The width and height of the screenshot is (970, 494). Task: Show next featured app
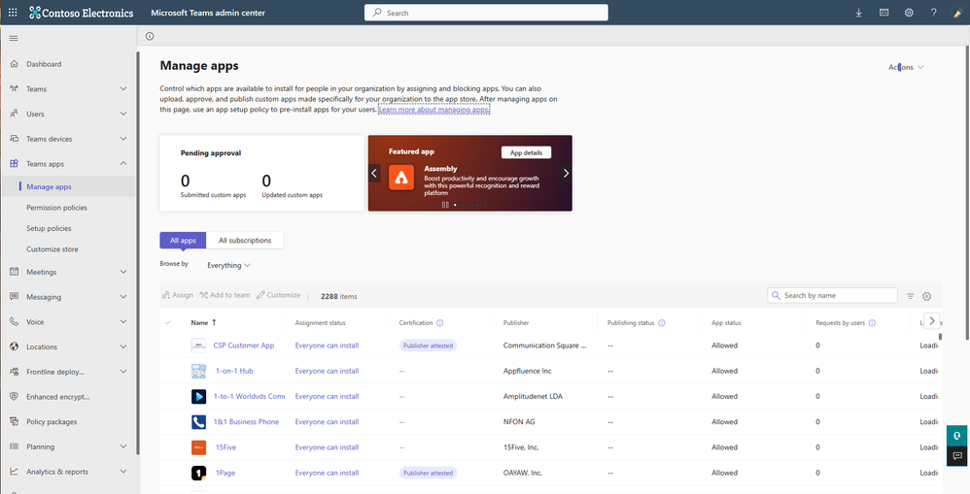pos(566,174)
